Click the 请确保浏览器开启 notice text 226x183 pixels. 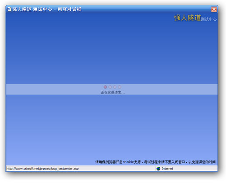(109, 162)
